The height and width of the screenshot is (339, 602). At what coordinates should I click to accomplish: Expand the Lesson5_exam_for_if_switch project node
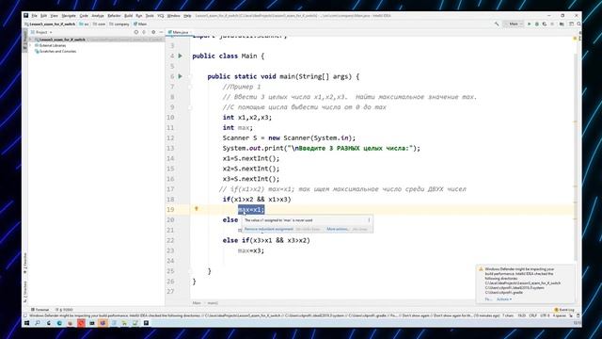[31, 40]
